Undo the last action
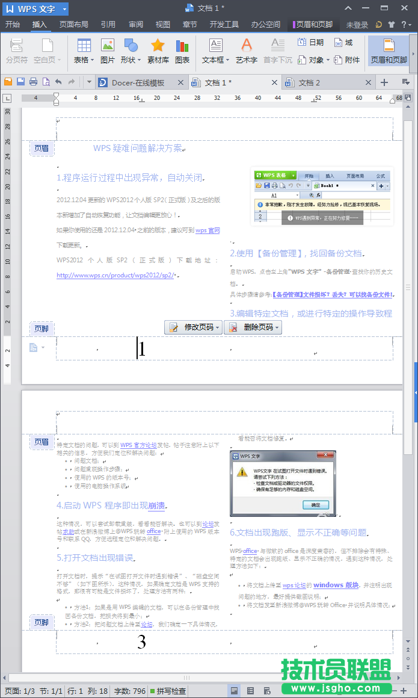Screen dimensions: 418x698 [x=58, y=82]
